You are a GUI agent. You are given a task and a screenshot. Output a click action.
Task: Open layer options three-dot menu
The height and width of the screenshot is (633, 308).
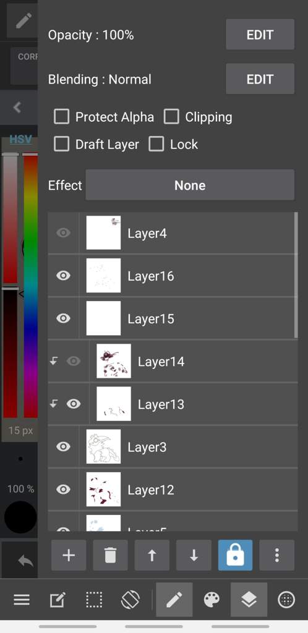[x=277, y=556]
